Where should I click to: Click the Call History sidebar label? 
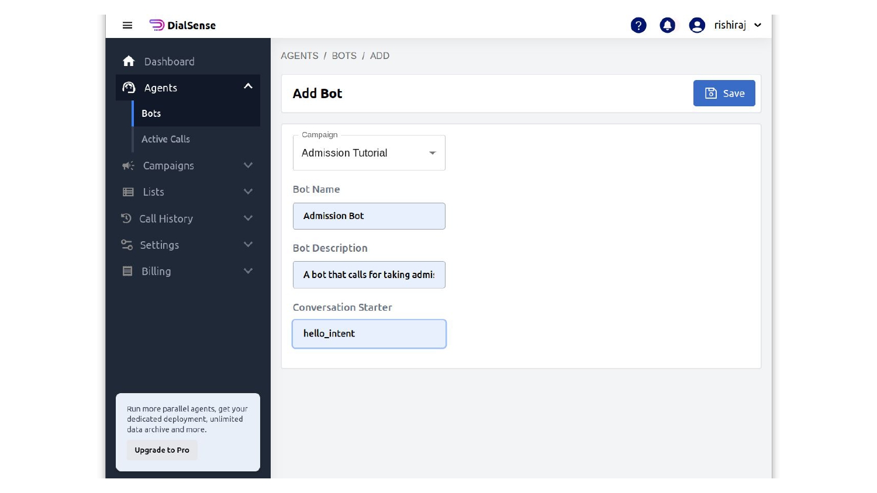[x=166, y=218]
